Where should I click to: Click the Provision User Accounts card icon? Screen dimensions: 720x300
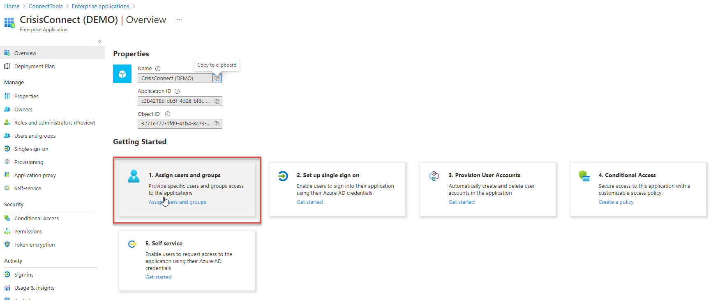(434, 176)
